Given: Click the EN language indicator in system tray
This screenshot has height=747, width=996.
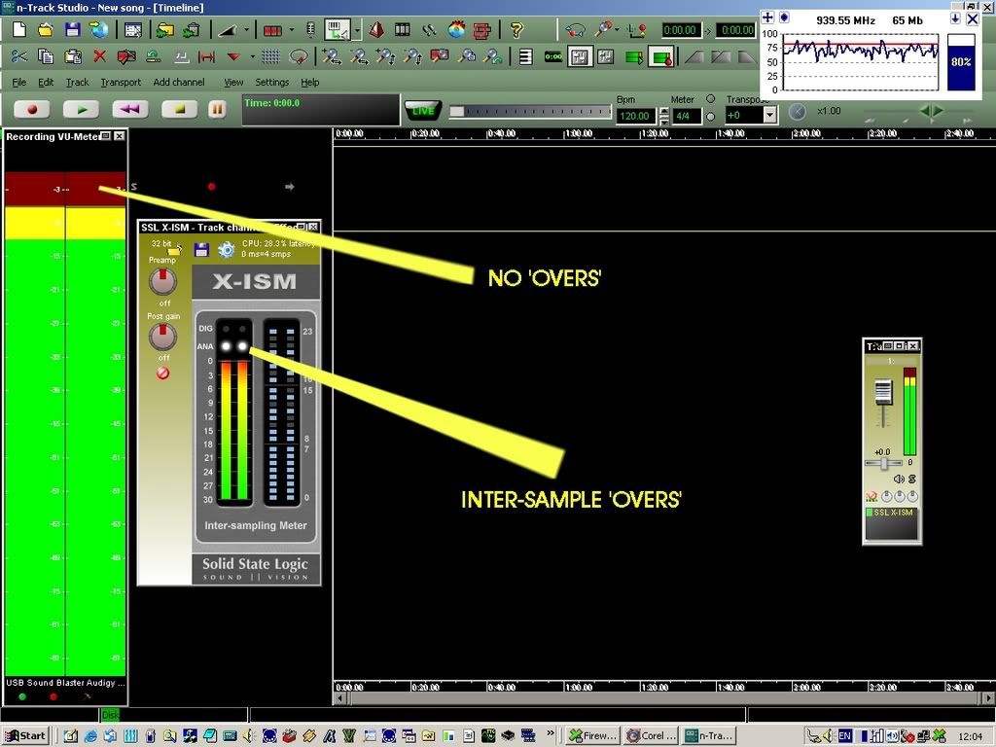Looking at the screenshot, I should pos(844,735).
